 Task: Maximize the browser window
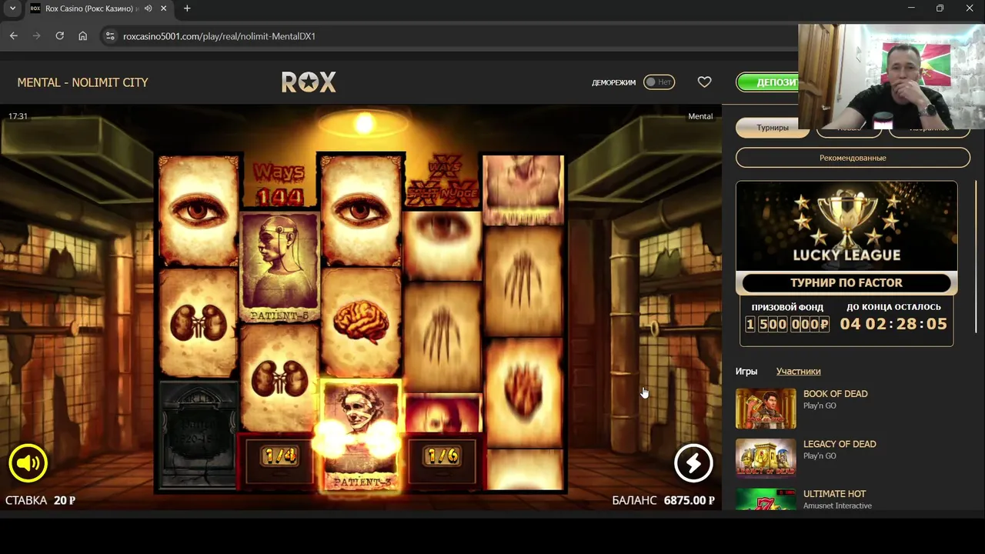[940, 8]
